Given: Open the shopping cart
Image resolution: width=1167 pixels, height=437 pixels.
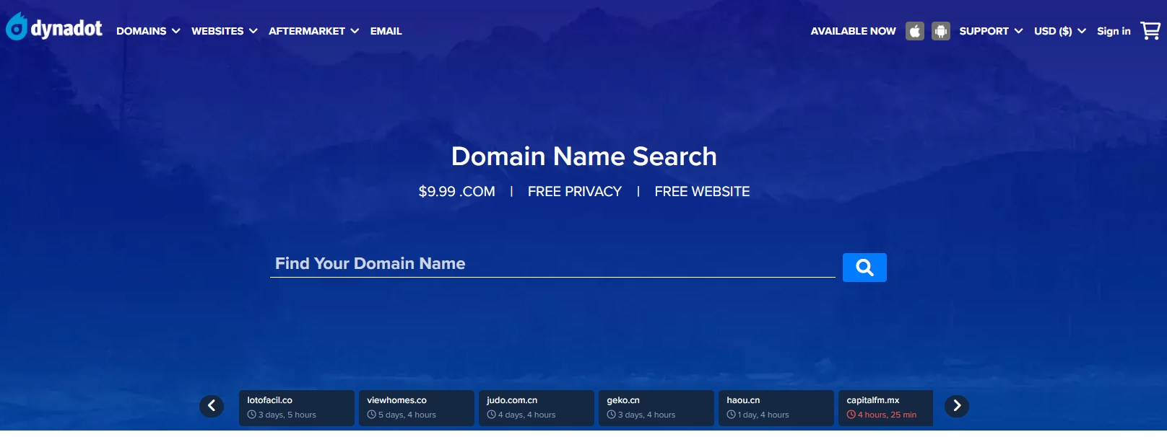Looking at the screenshot, I should click(1150, 31).
